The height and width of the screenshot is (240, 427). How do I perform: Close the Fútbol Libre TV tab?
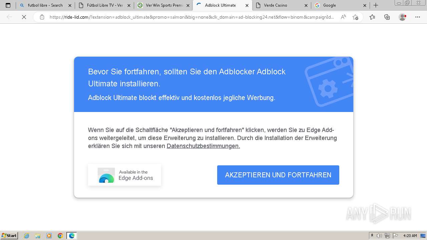[x=129, y=5]
